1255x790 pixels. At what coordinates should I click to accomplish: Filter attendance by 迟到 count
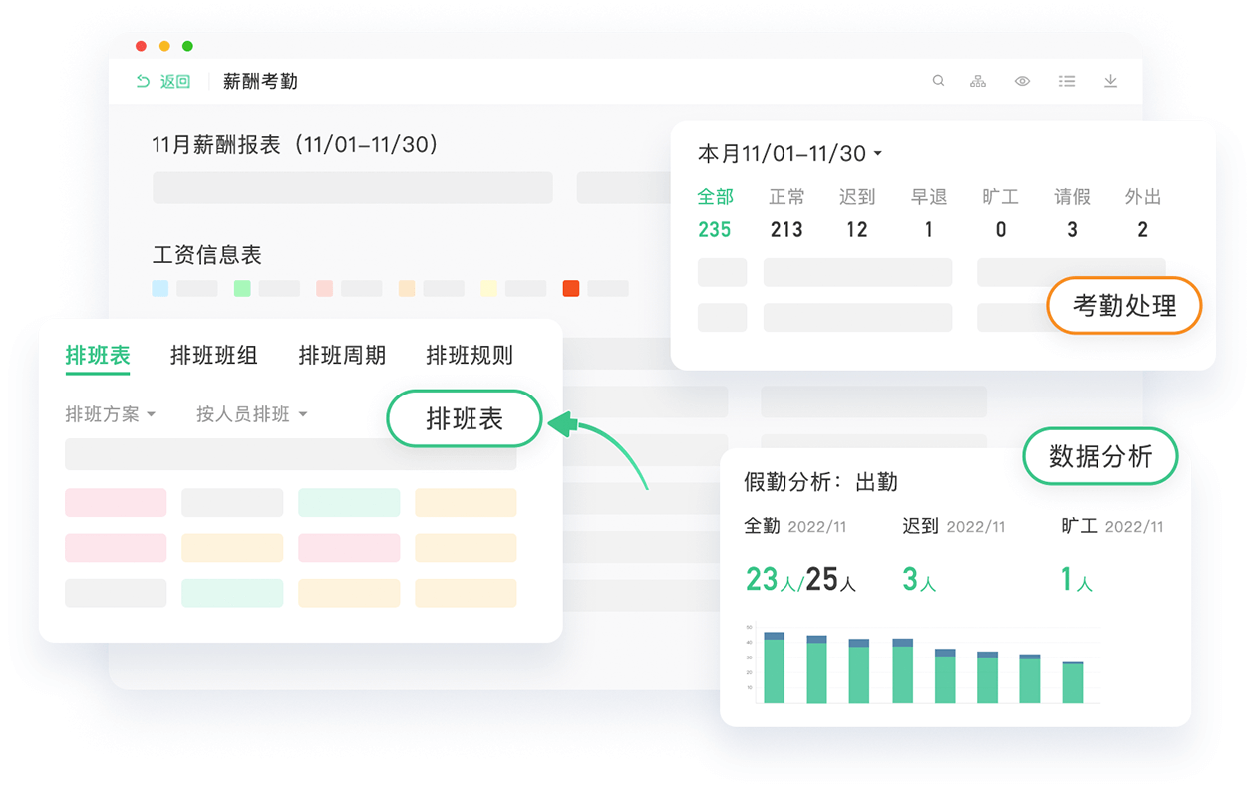pos(857,213)
